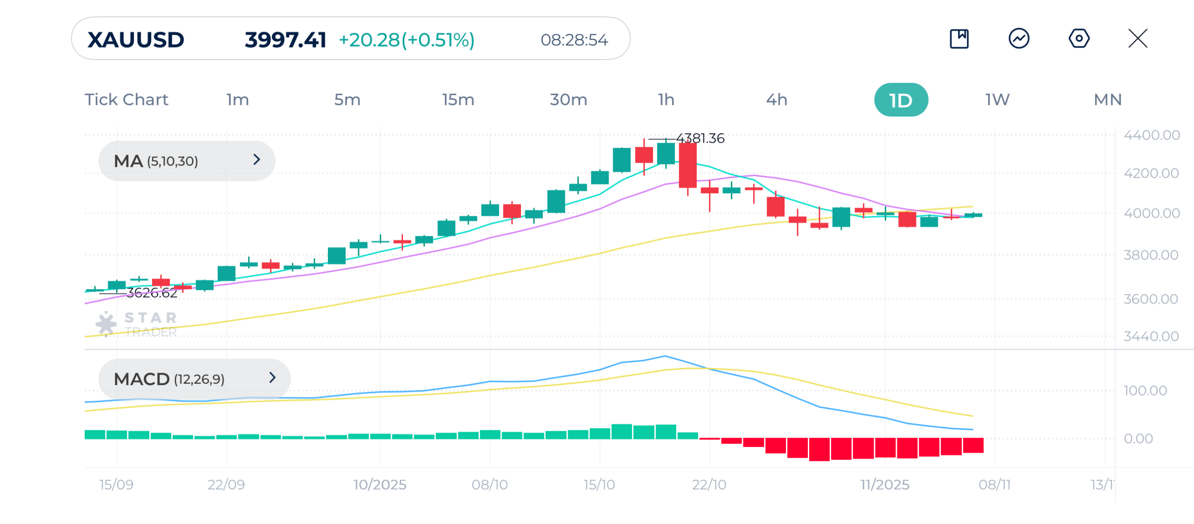Switch to 15m timeframe
Image resolution: width=1194 pixels, height=524 pixels.
[x=458, y=100]
